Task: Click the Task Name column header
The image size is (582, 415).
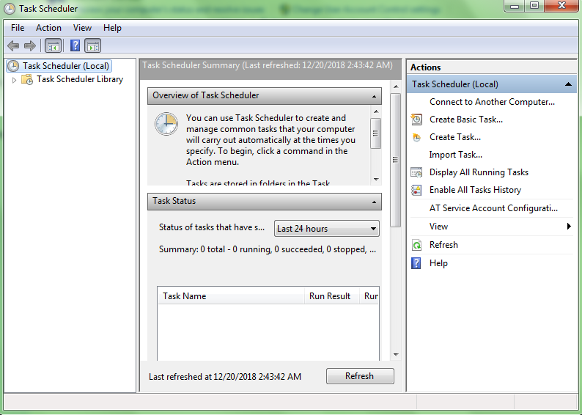Action: 231,295
